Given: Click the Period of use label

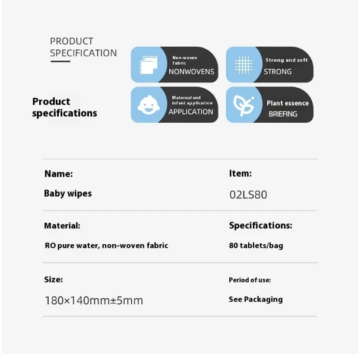Looking at the screenshot, I should point(249,280).
